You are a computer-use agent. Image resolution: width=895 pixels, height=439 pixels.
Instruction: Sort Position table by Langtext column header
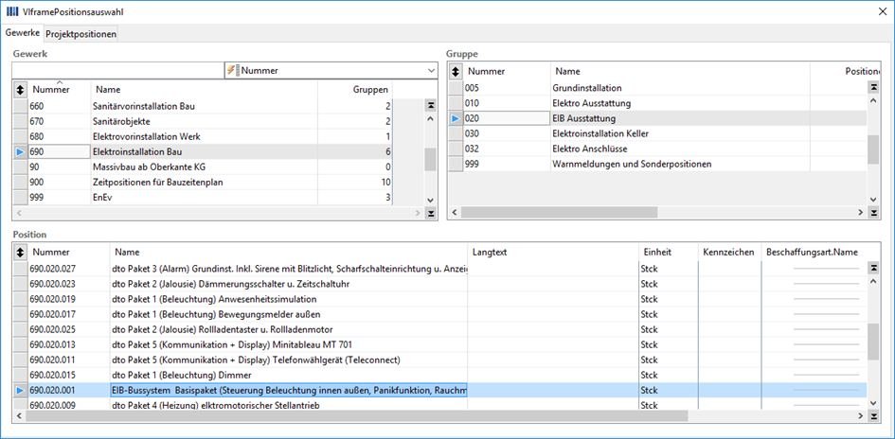[552, 252]
